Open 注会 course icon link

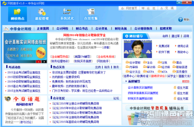(148, 63)
